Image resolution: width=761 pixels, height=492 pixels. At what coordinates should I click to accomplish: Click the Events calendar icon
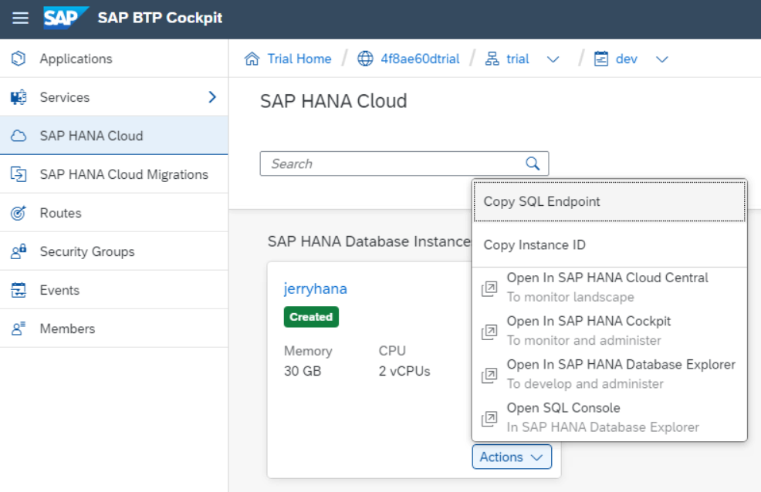(x=19, y=290)
